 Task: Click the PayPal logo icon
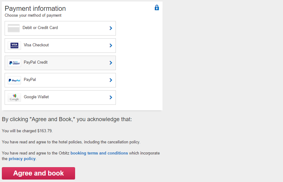14,80
